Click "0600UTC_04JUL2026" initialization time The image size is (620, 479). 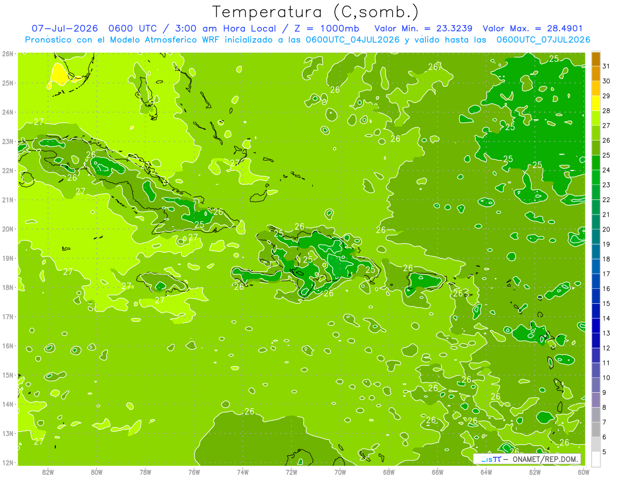(x=353, y=39)
